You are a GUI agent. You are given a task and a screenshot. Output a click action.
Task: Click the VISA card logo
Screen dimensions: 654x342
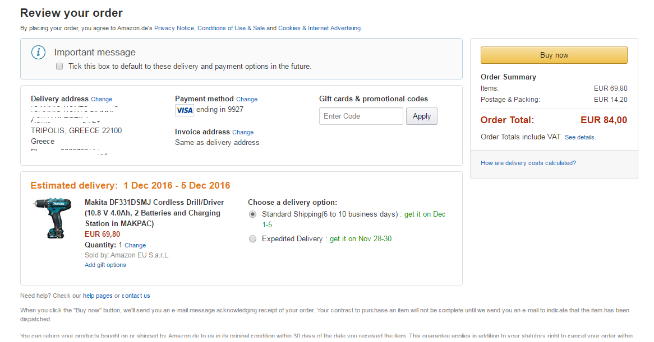184,110
